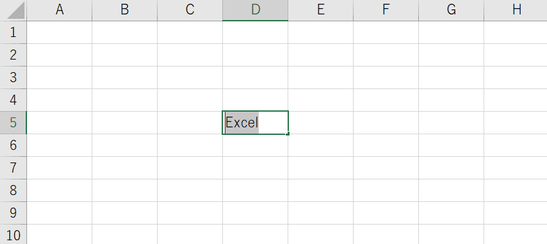Select column H header
This screenshot has height=244, width=547.
pyautogui.click(x=516, y=10)
